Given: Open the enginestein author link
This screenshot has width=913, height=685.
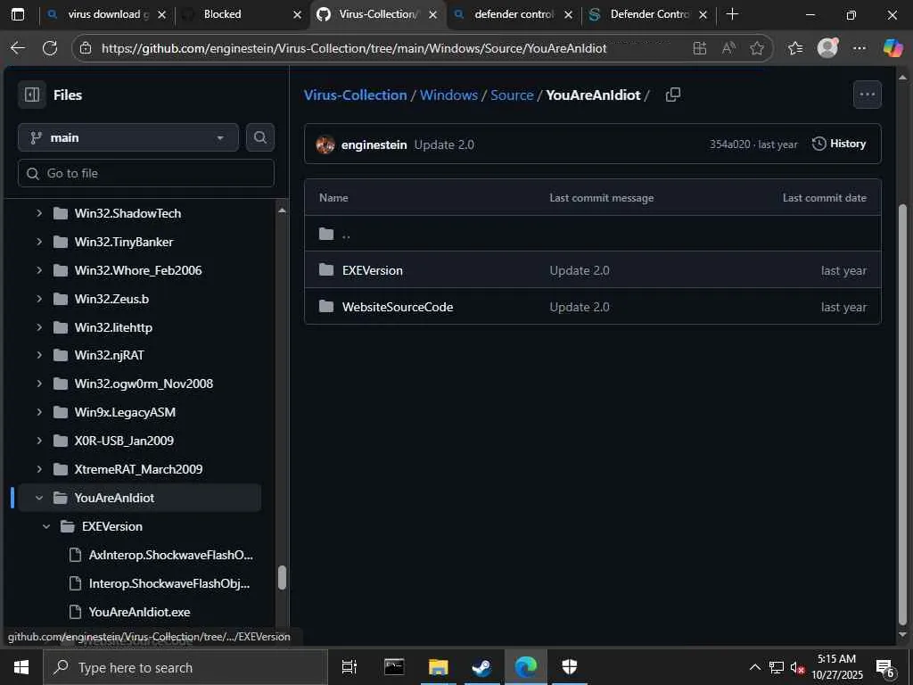Looking at the screenshot, I should 374,144.
